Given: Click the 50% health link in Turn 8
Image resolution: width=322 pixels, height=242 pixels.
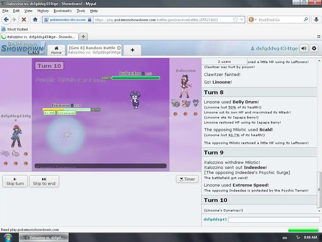Looking at the screenshot, I should point(232,107).
